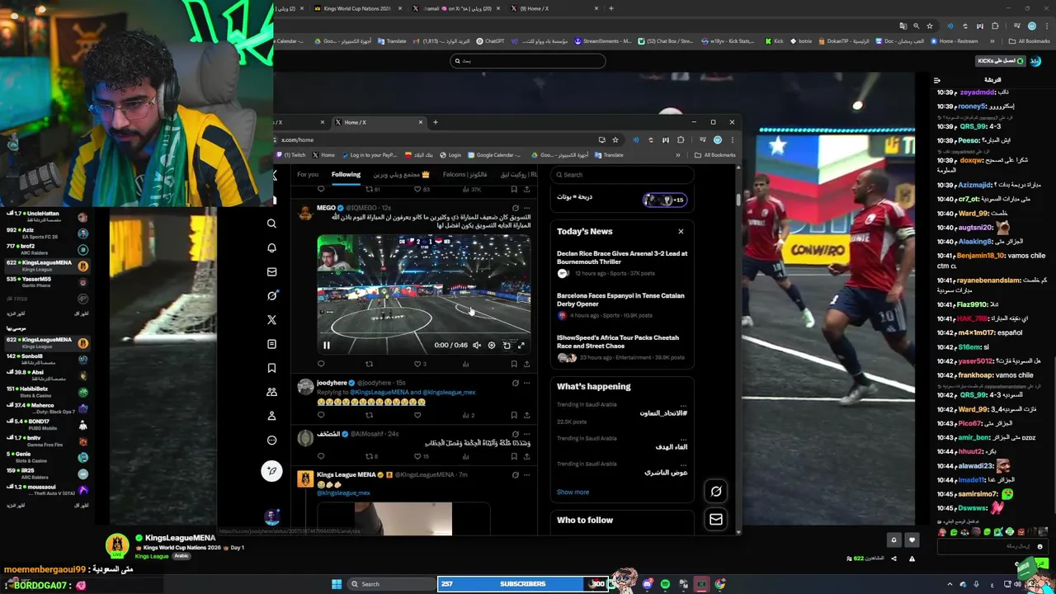
Task: Open account avatar at sidebar bottom
Action: tap(271, 517)
